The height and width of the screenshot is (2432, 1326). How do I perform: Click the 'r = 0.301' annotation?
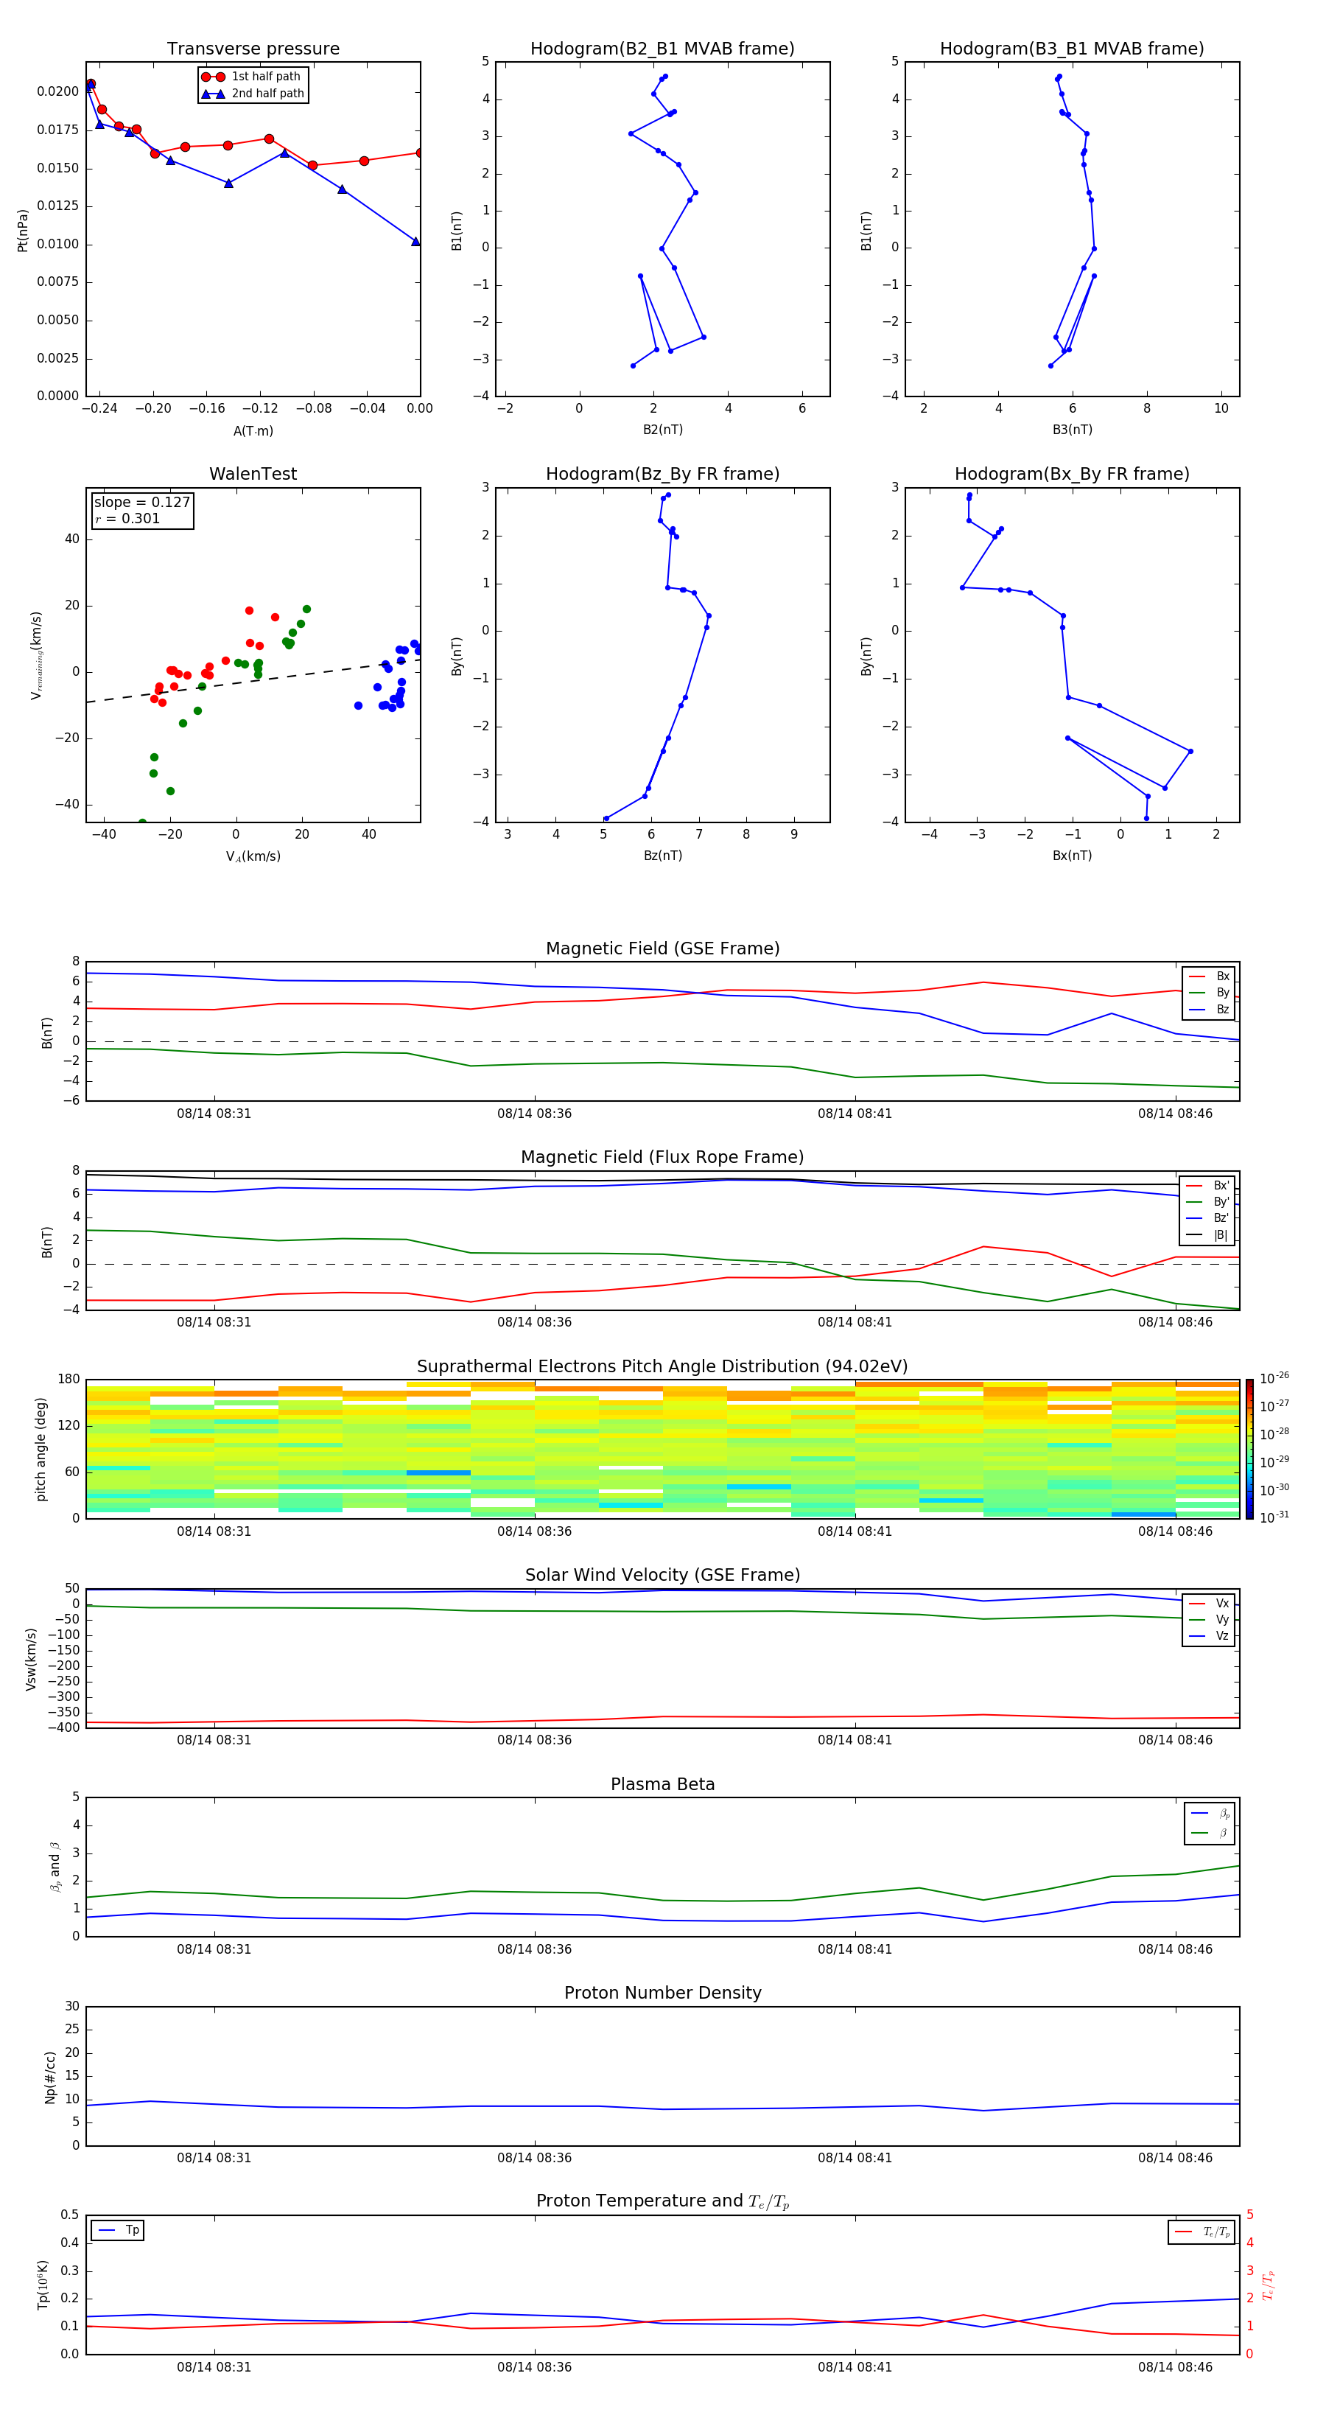point(127,518)
